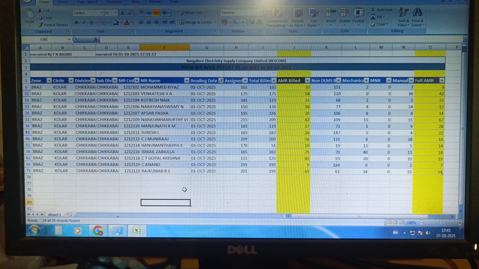The height and width of the screenshot is (269, 479).
Task: Switch to the Data ribbon tab
Action: (135, 2)
